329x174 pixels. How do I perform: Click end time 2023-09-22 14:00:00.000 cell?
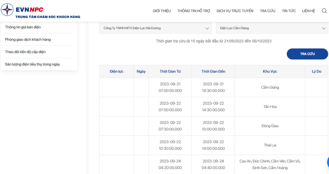[213, 145]
